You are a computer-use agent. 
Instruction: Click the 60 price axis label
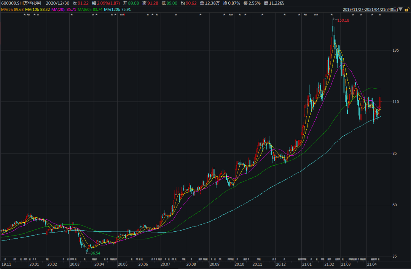[395, 205]
